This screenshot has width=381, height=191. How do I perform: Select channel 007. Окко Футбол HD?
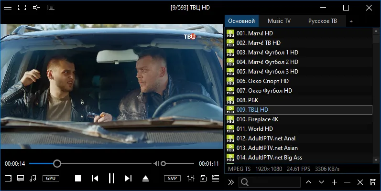coord(298,91)
